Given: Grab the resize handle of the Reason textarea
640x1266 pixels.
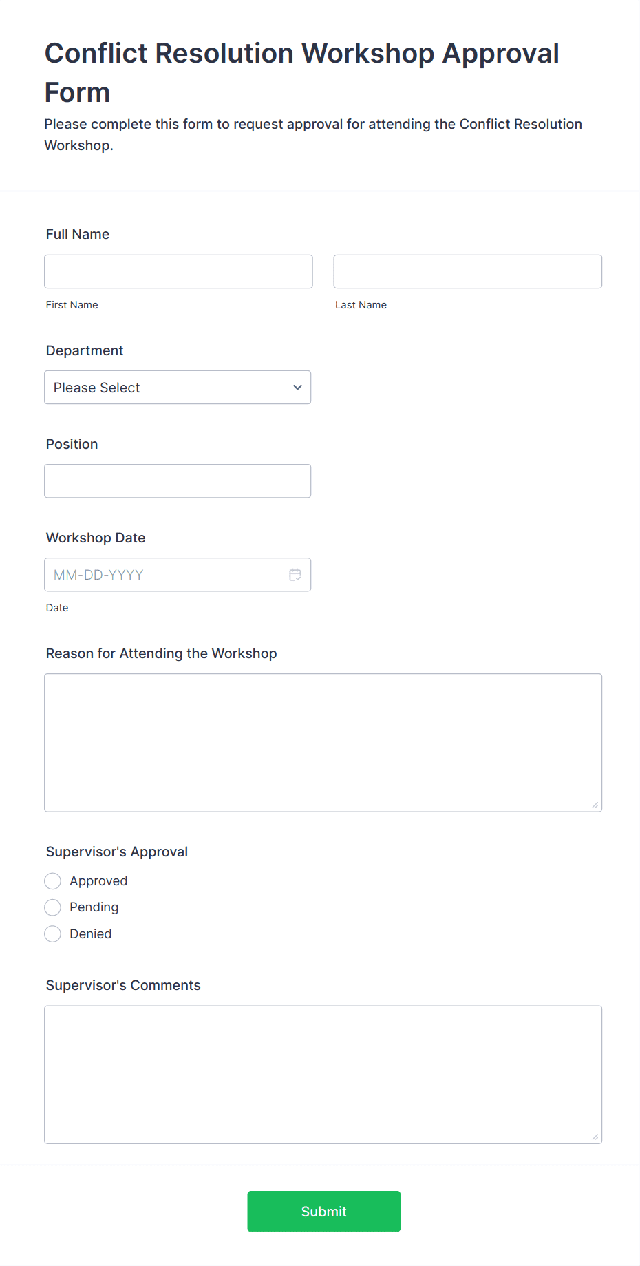Looking at the screenshot, I should coord(595,805).
